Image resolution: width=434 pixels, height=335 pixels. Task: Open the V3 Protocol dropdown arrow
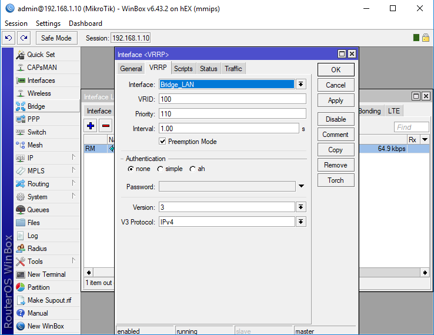pyautogui.click(x=301, y=222)
